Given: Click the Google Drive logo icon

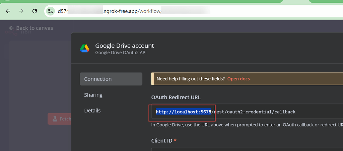Looking at the screenshot, I should click(84, 48).
